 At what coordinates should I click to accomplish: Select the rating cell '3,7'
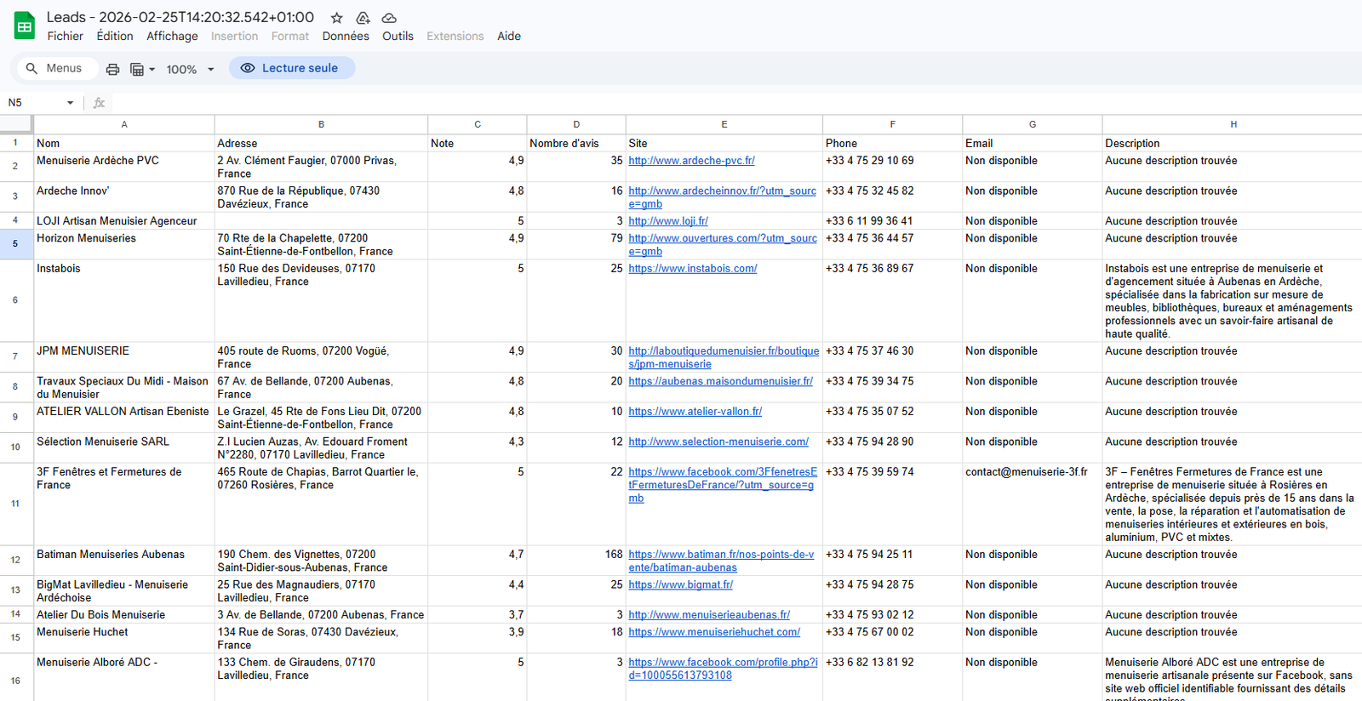coord(478,615)
